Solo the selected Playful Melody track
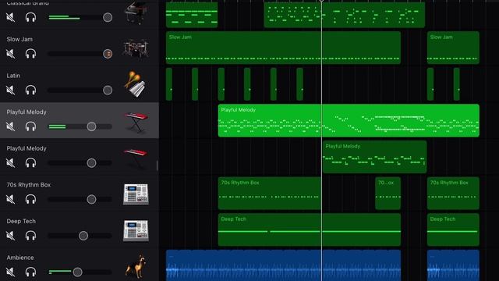 (x=30, y=126)
